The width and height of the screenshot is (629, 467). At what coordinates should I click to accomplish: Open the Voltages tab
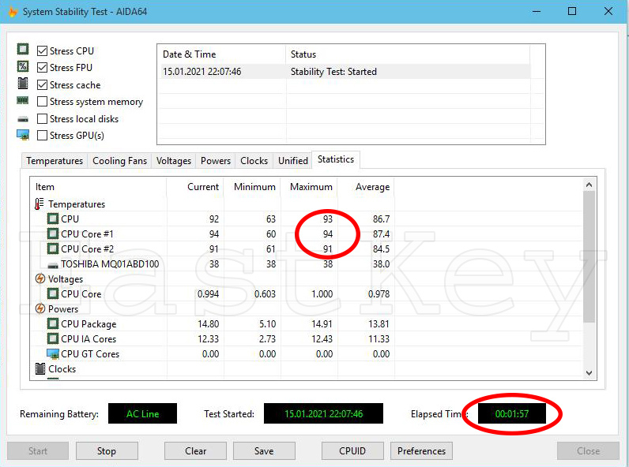(174, 161)
